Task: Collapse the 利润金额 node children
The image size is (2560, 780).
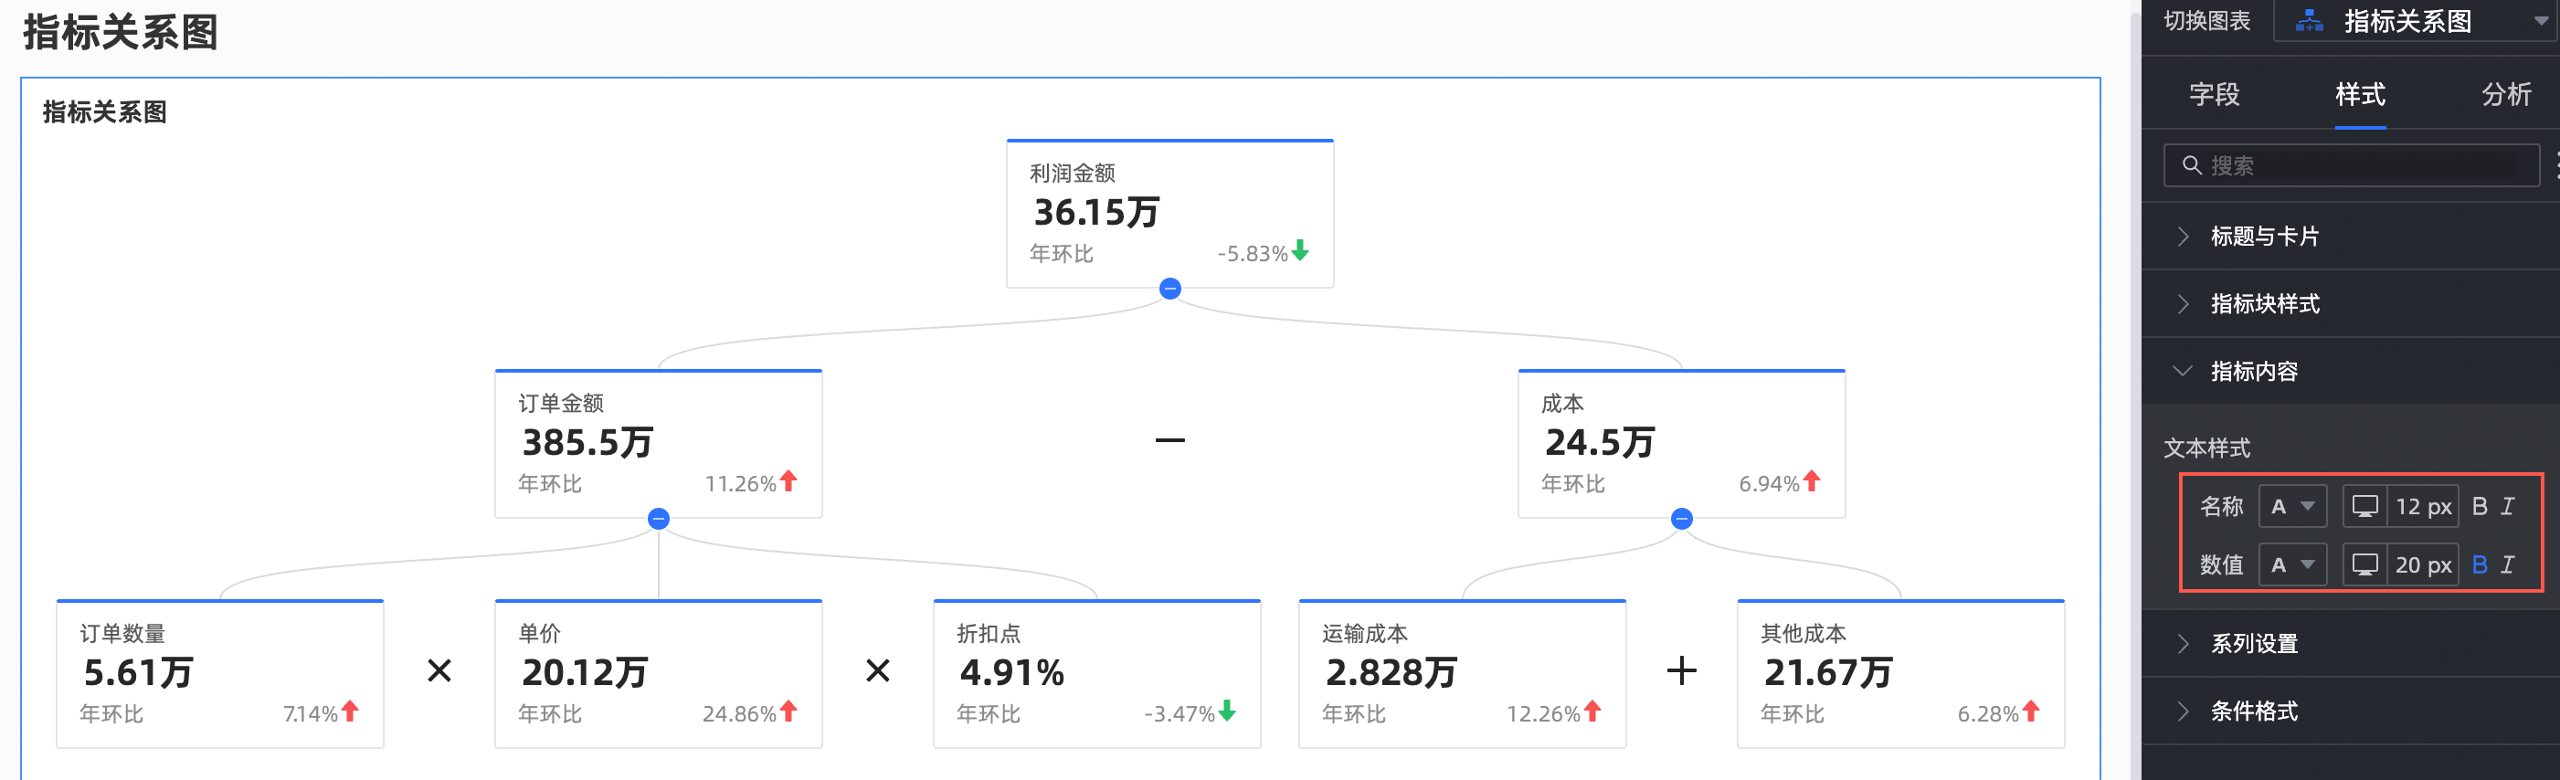Action: (1169, 290)
